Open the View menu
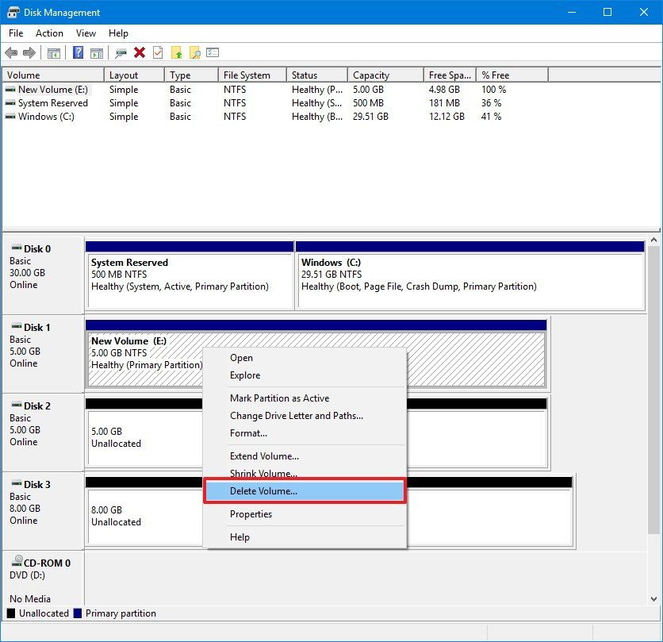Screen dimensions: 663x642 (x=86, y=33)
